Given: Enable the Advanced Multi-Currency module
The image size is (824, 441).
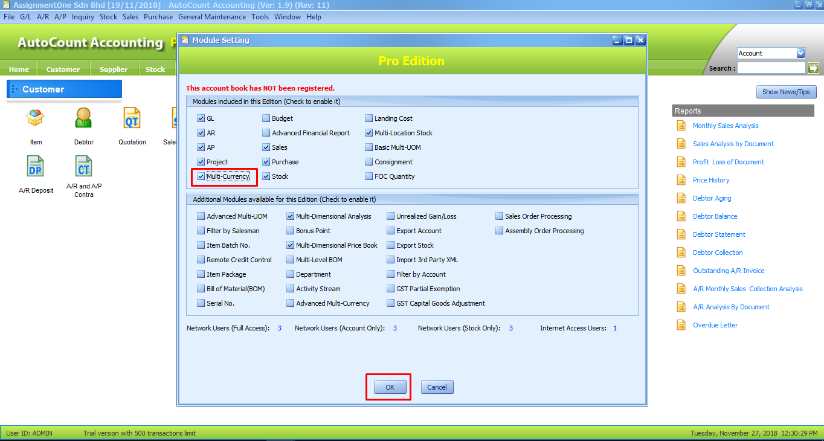Looking at the screenshot, I should pos(291,303).
